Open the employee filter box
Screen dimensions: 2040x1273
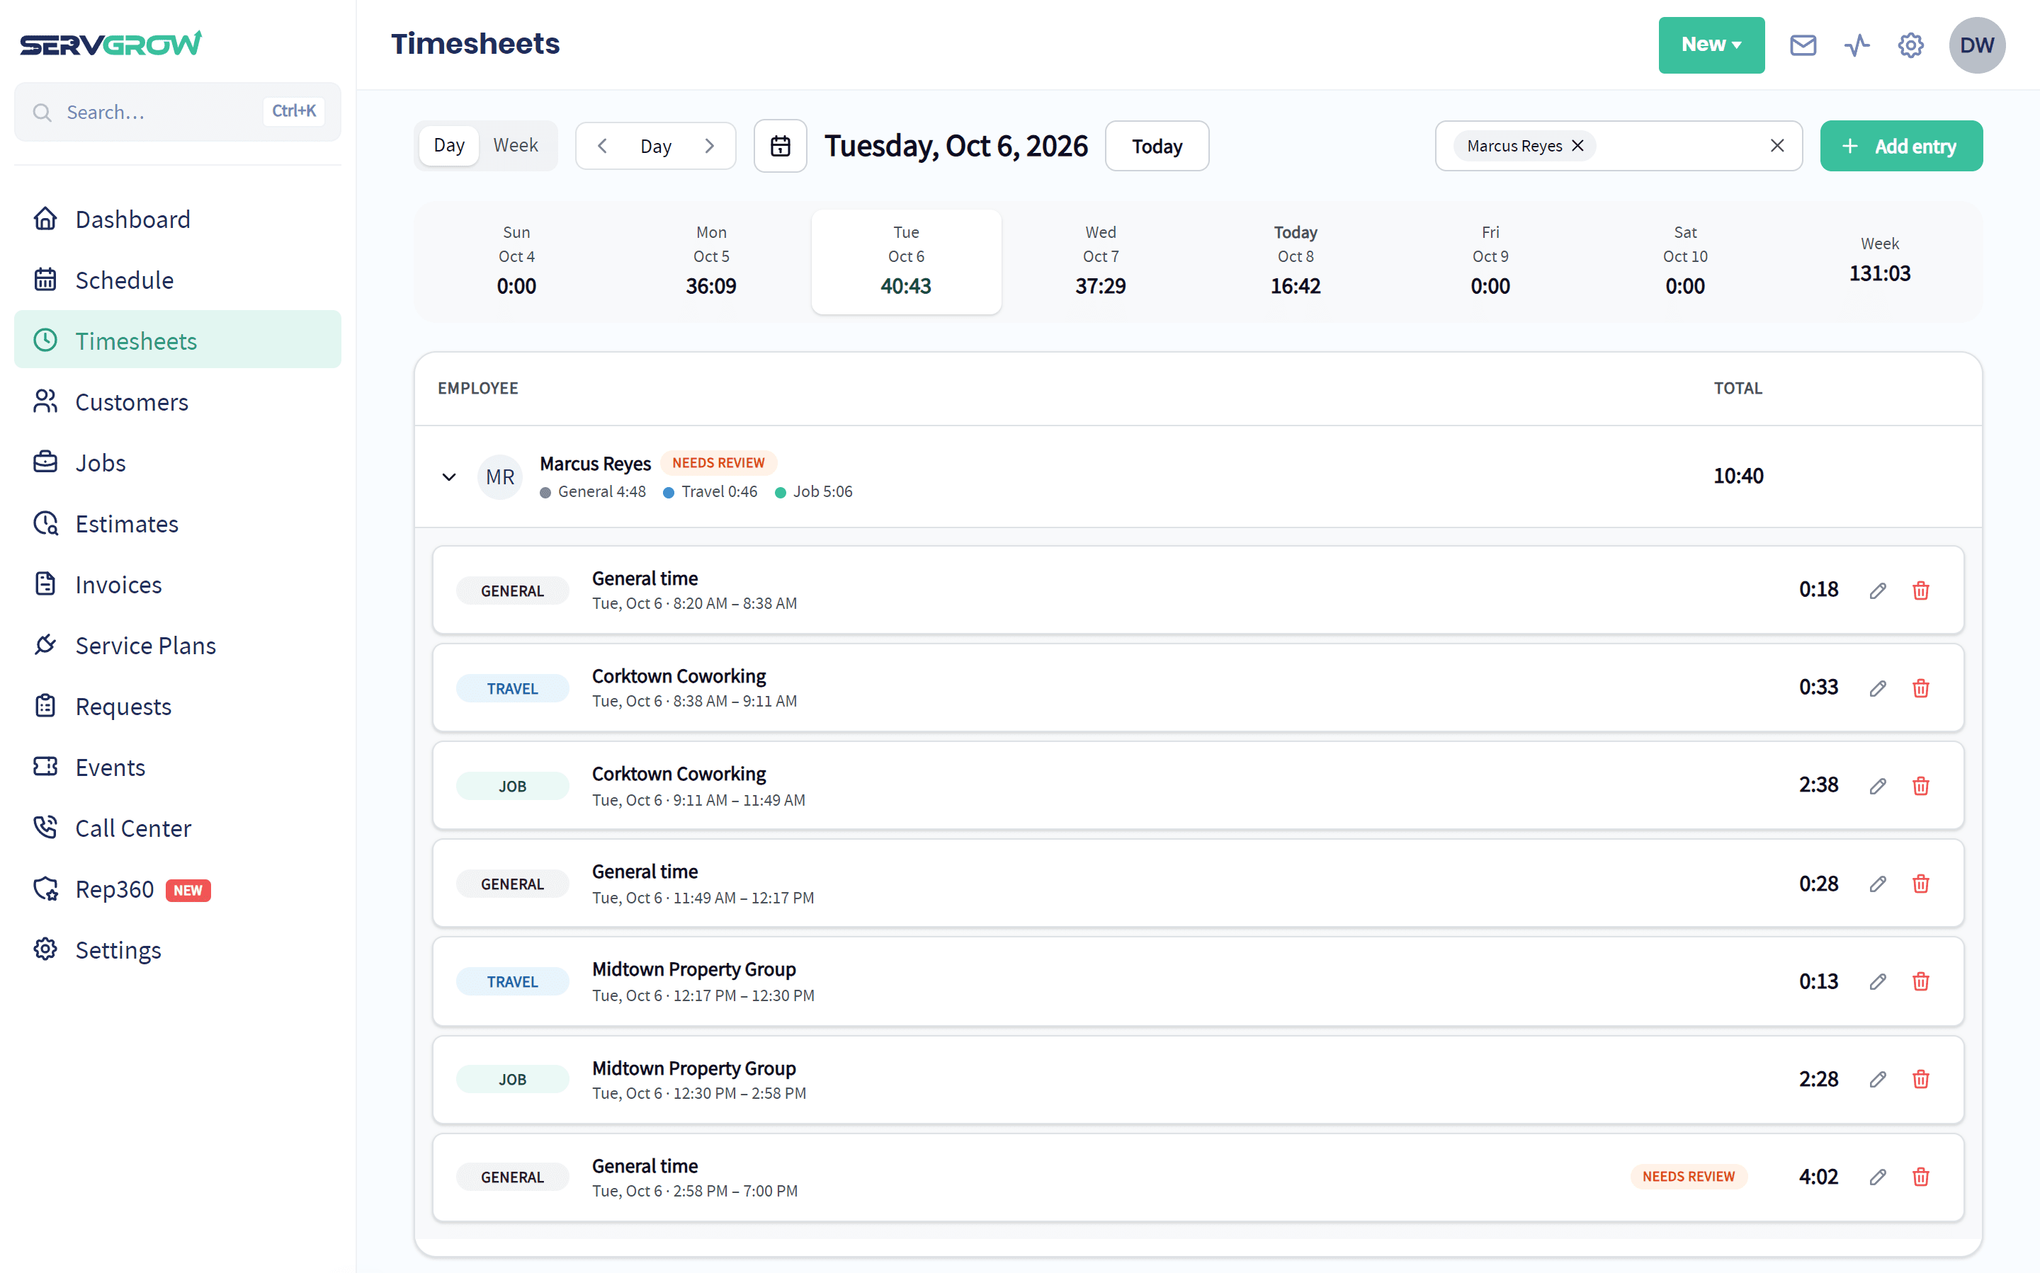tap(1618, 146)
